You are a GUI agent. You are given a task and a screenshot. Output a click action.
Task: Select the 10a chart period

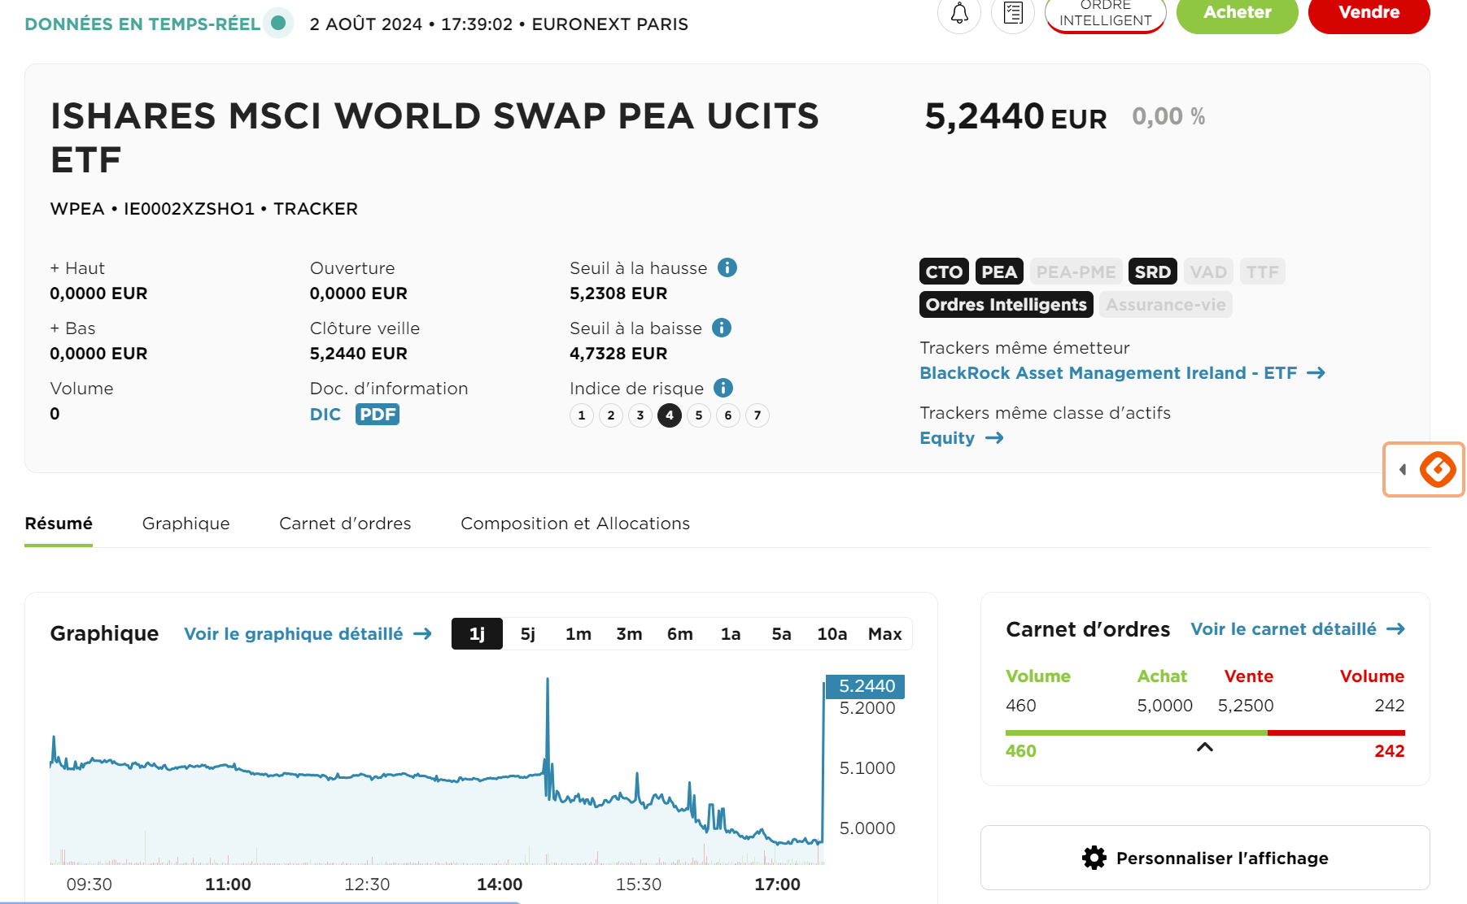point(832,634)
